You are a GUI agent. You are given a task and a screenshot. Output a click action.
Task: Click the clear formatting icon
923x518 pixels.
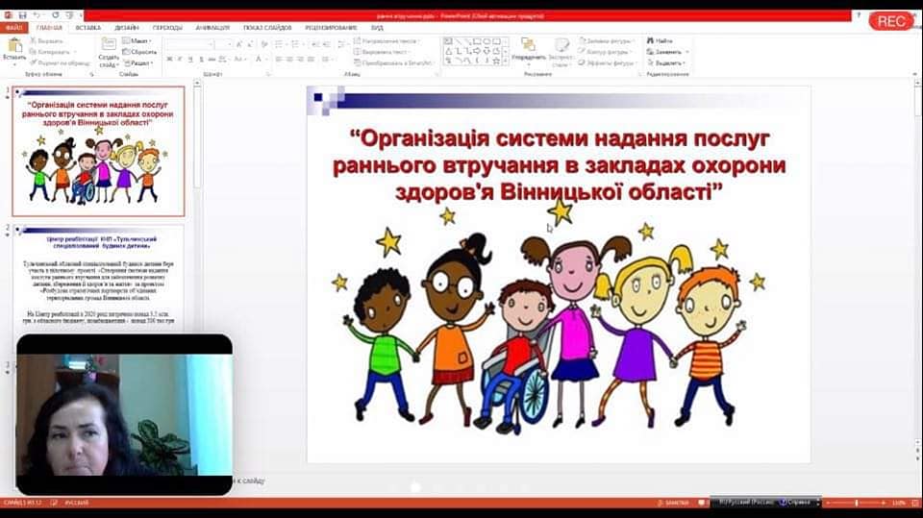tap(264, 44)
